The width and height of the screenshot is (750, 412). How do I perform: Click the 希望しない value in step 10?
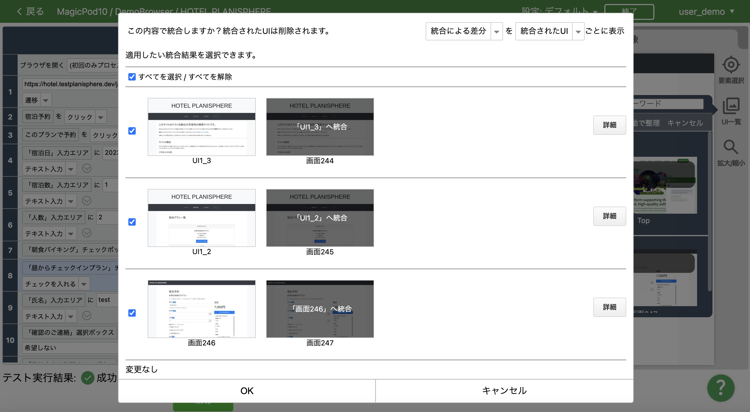tap(71, 348)
